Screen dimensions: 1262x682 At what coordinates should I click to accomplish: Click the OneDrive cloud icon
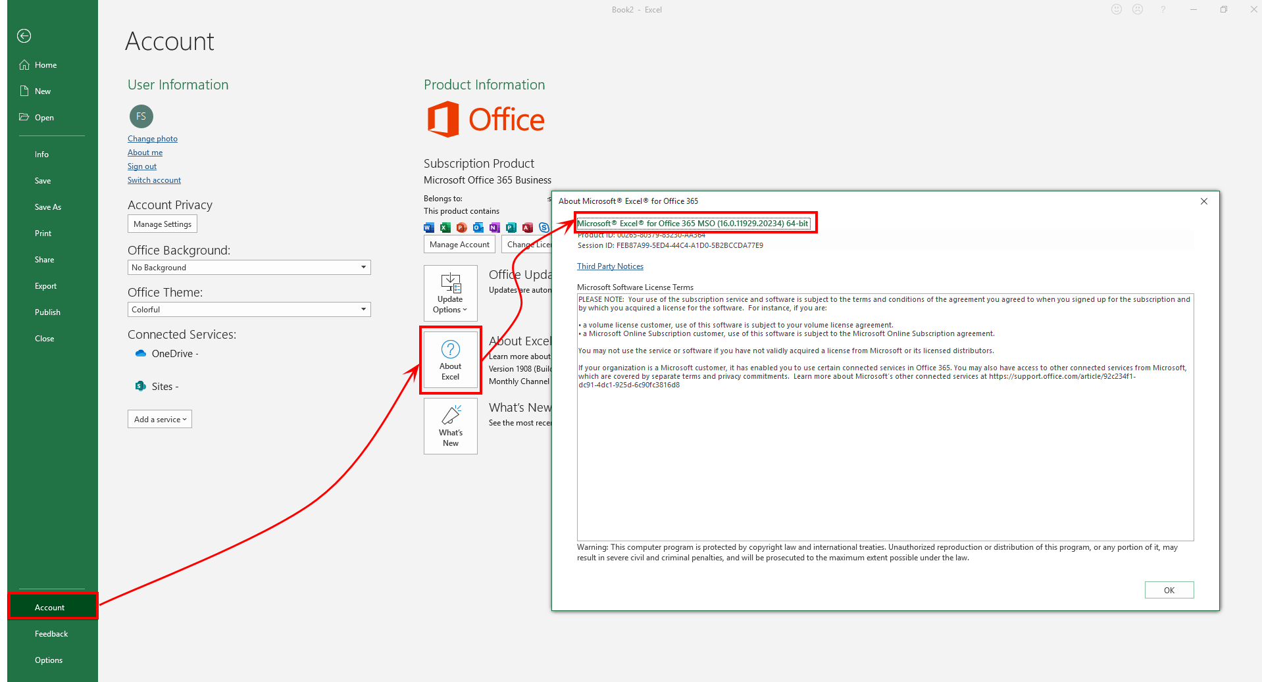(x=140, y=354)
